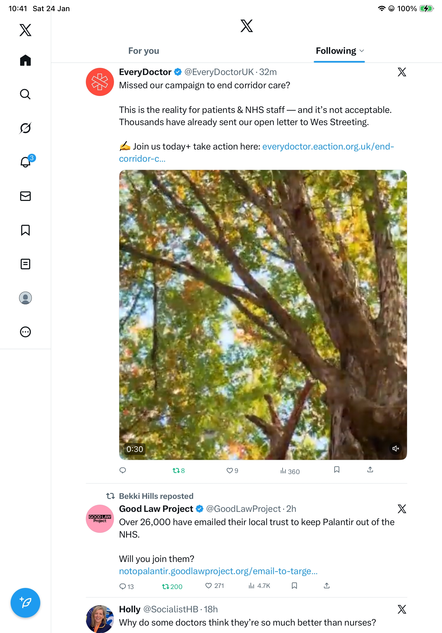Open Lists icon in sidebar
The height and width of the screenshot is (633, 442).
[25, 264]
